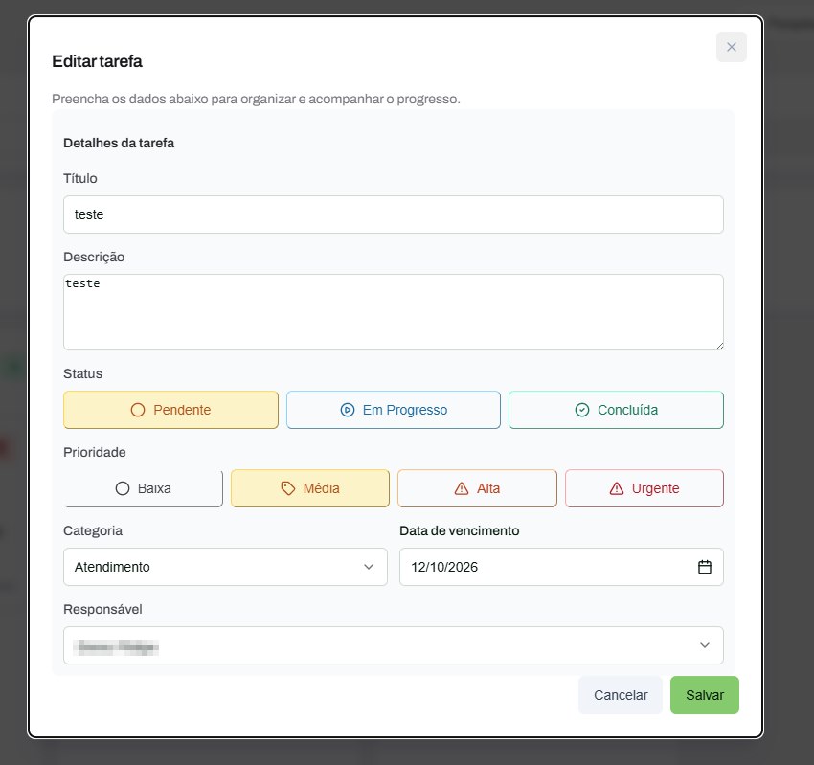The width and height of the screenshot is (814, 765).
Task: Click the "Responsável" label
Action: pyautogui.click(x=102, y=609)
